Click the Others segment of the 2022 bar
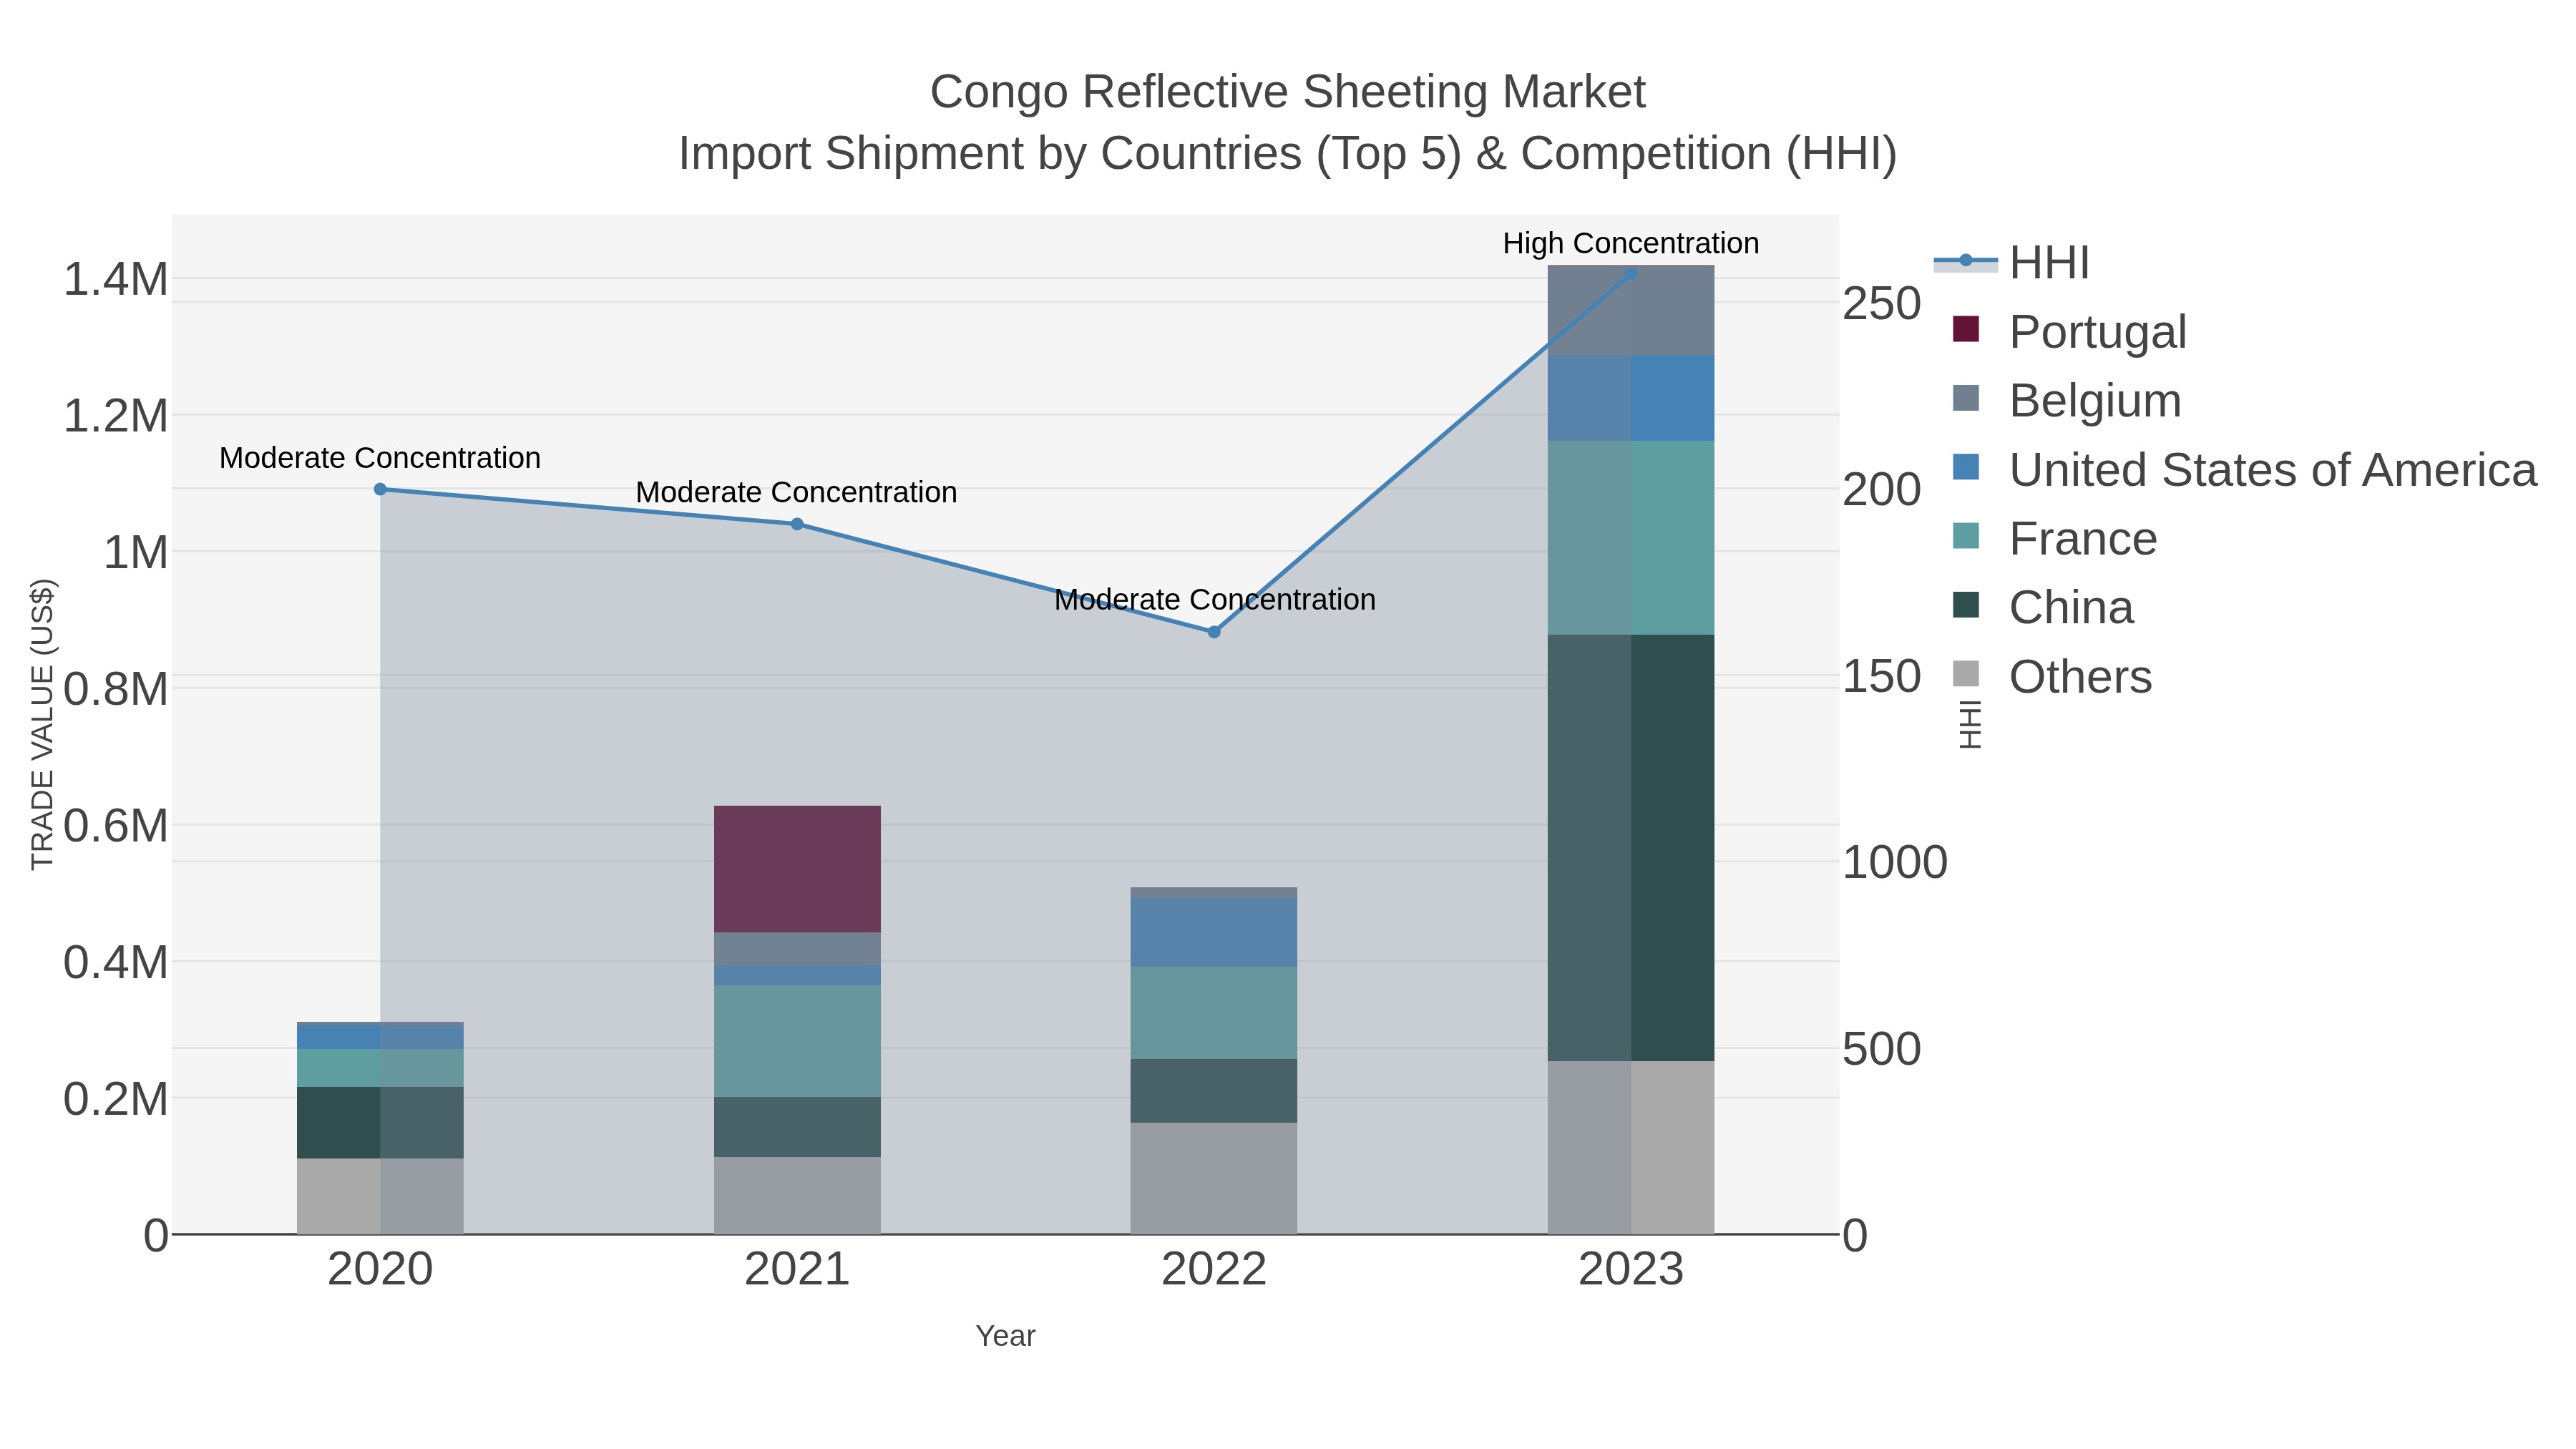The width and height of the screenshot is (2576, 1449). point(1214,1178)
